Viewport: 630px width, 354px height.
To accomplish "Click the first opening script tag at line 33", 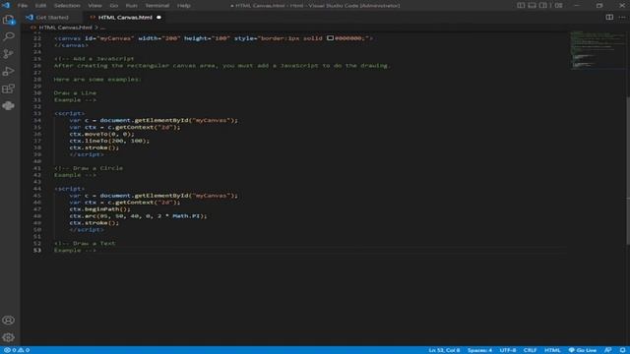I will click(x=69, y=113).
